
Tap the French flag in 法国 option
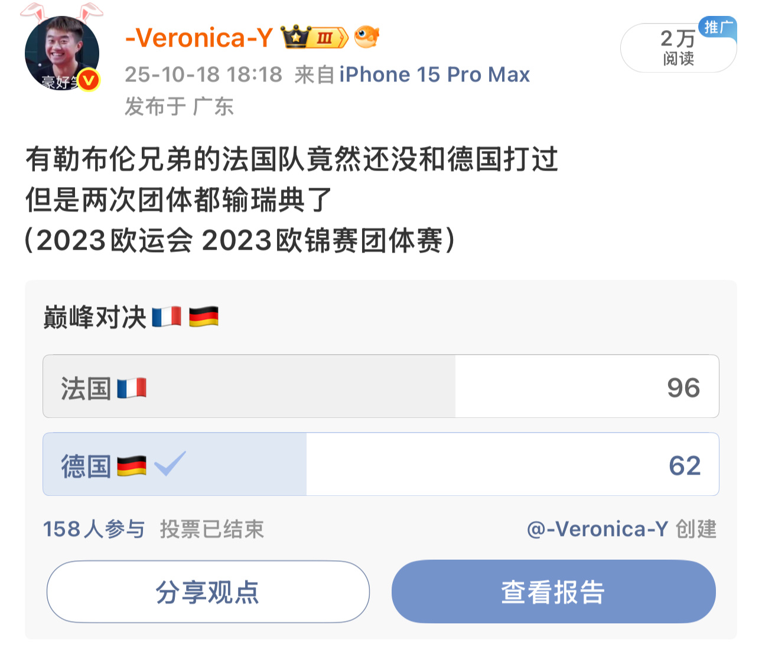132,388
